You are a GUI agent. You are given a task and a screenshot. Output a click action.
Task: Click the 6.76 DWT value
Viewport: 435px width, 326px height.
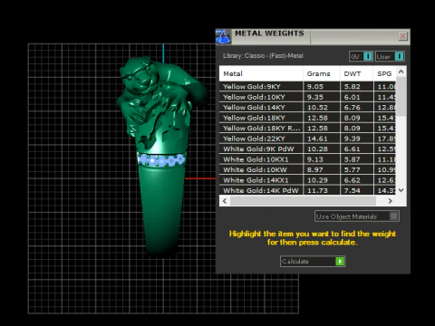[x=353, y=108]
